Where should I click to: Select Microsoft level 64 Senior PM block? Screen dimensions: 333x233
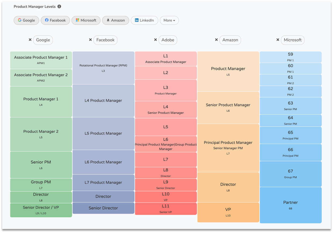point(291,121)
